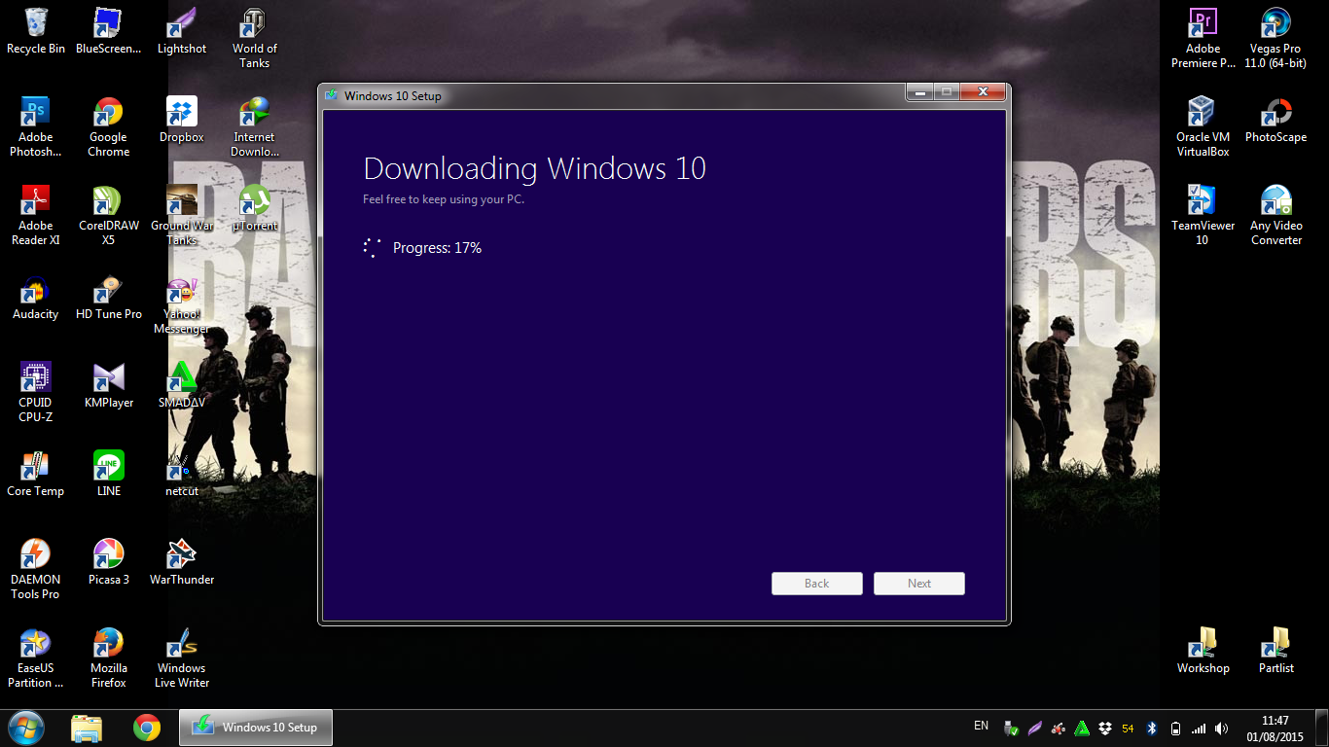
Task: Click Safely Remove Hardware tray icon
Action: [1011, 729]
